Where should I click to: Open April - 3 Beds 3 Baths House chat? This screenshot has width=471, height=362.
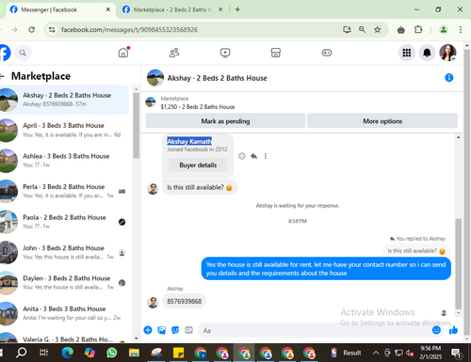64,130
